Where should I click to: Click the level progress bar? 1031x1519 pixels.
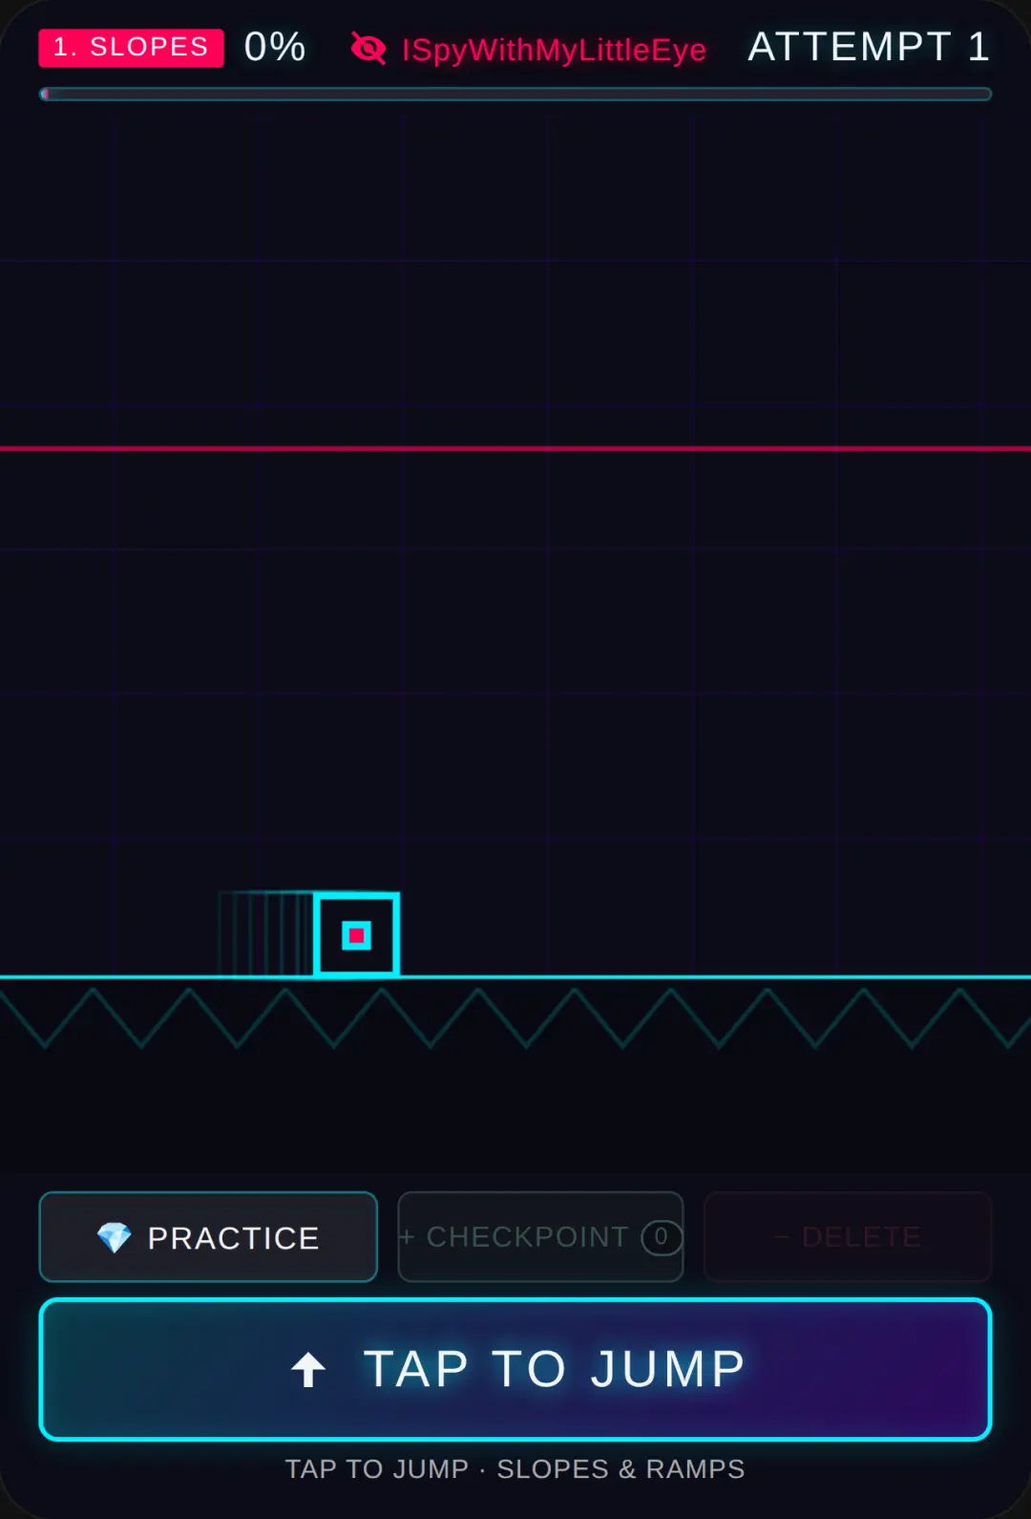(x=515, y=94)
